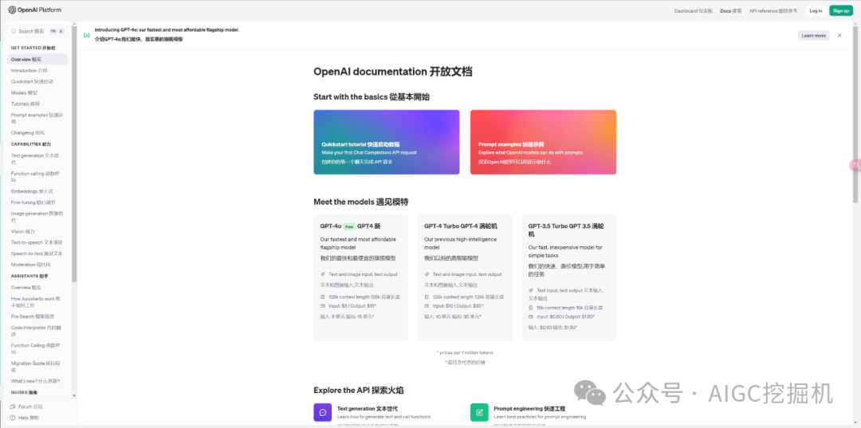Screen dimensions: 861x428
Task: Dismiss the GPT-4o announcement banner
Action: coord(839,35)
